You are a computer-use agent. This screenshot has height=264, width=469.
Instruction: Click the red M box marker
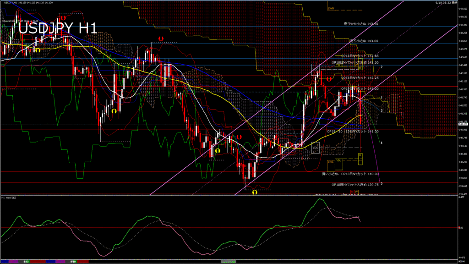pyautogui.click(x=352, y=192)
